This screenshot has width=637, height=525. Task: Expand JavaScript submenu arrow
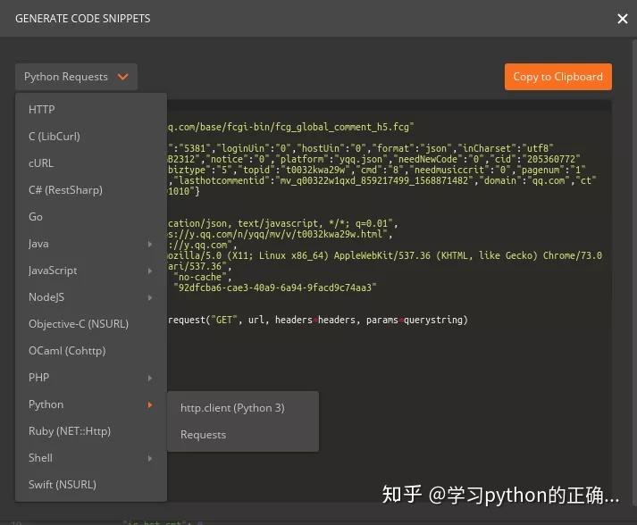click(150, 271)
